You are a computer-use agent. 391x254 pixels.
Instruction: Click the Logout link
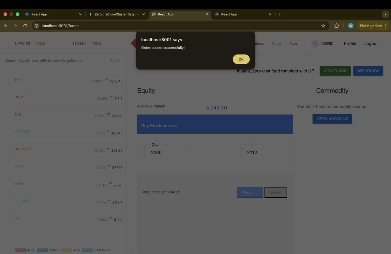(x=370, y=43)
